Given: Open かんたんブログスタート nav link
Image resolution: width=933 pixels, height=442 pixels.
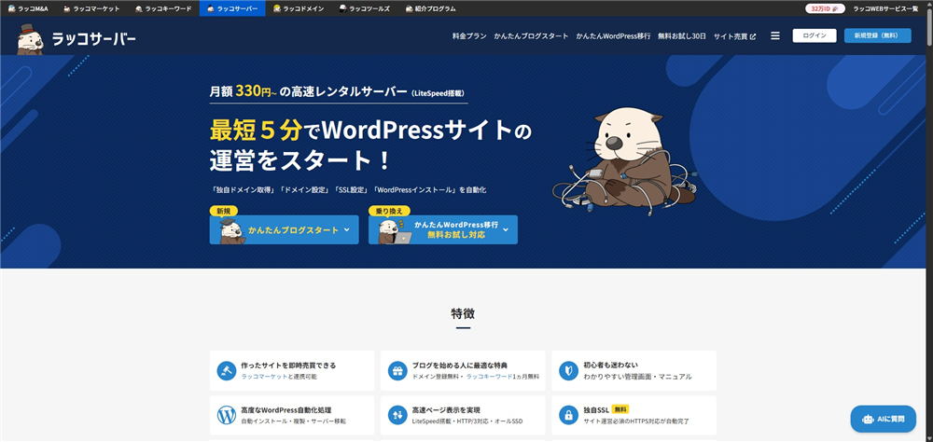Looking at the screenshot, I should coord(531,36).
